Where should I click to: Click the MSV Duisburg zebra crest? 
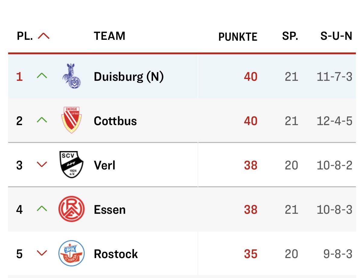tap(71, 77)
